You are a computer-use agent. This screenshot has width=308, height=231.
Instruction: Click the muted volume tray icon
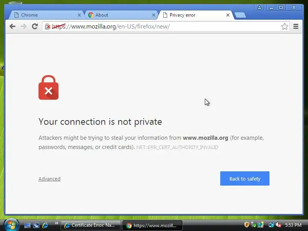(278, 225)
